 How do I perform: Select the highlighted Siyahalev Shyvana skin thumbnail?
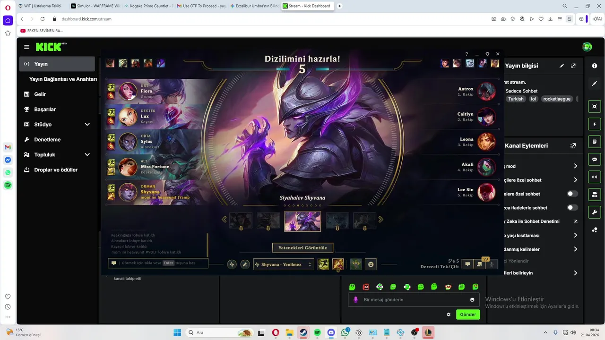point(302,221)
